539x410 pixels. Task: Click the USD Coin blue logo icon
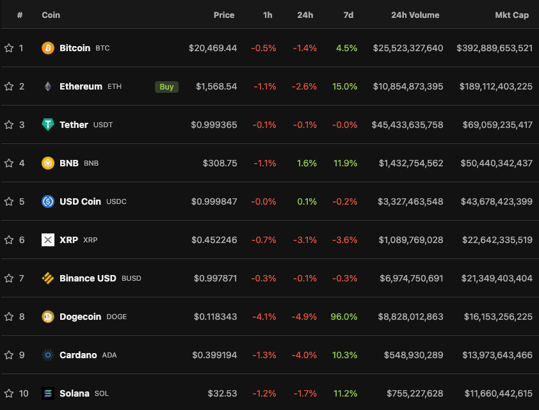pyautogui.click(x=48, y=201)
